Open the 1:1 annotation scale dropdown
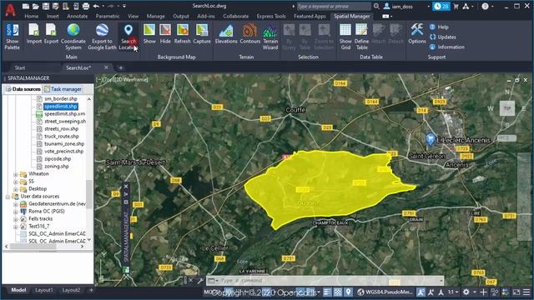Viewport: 534px width, 300px height. 452,292
